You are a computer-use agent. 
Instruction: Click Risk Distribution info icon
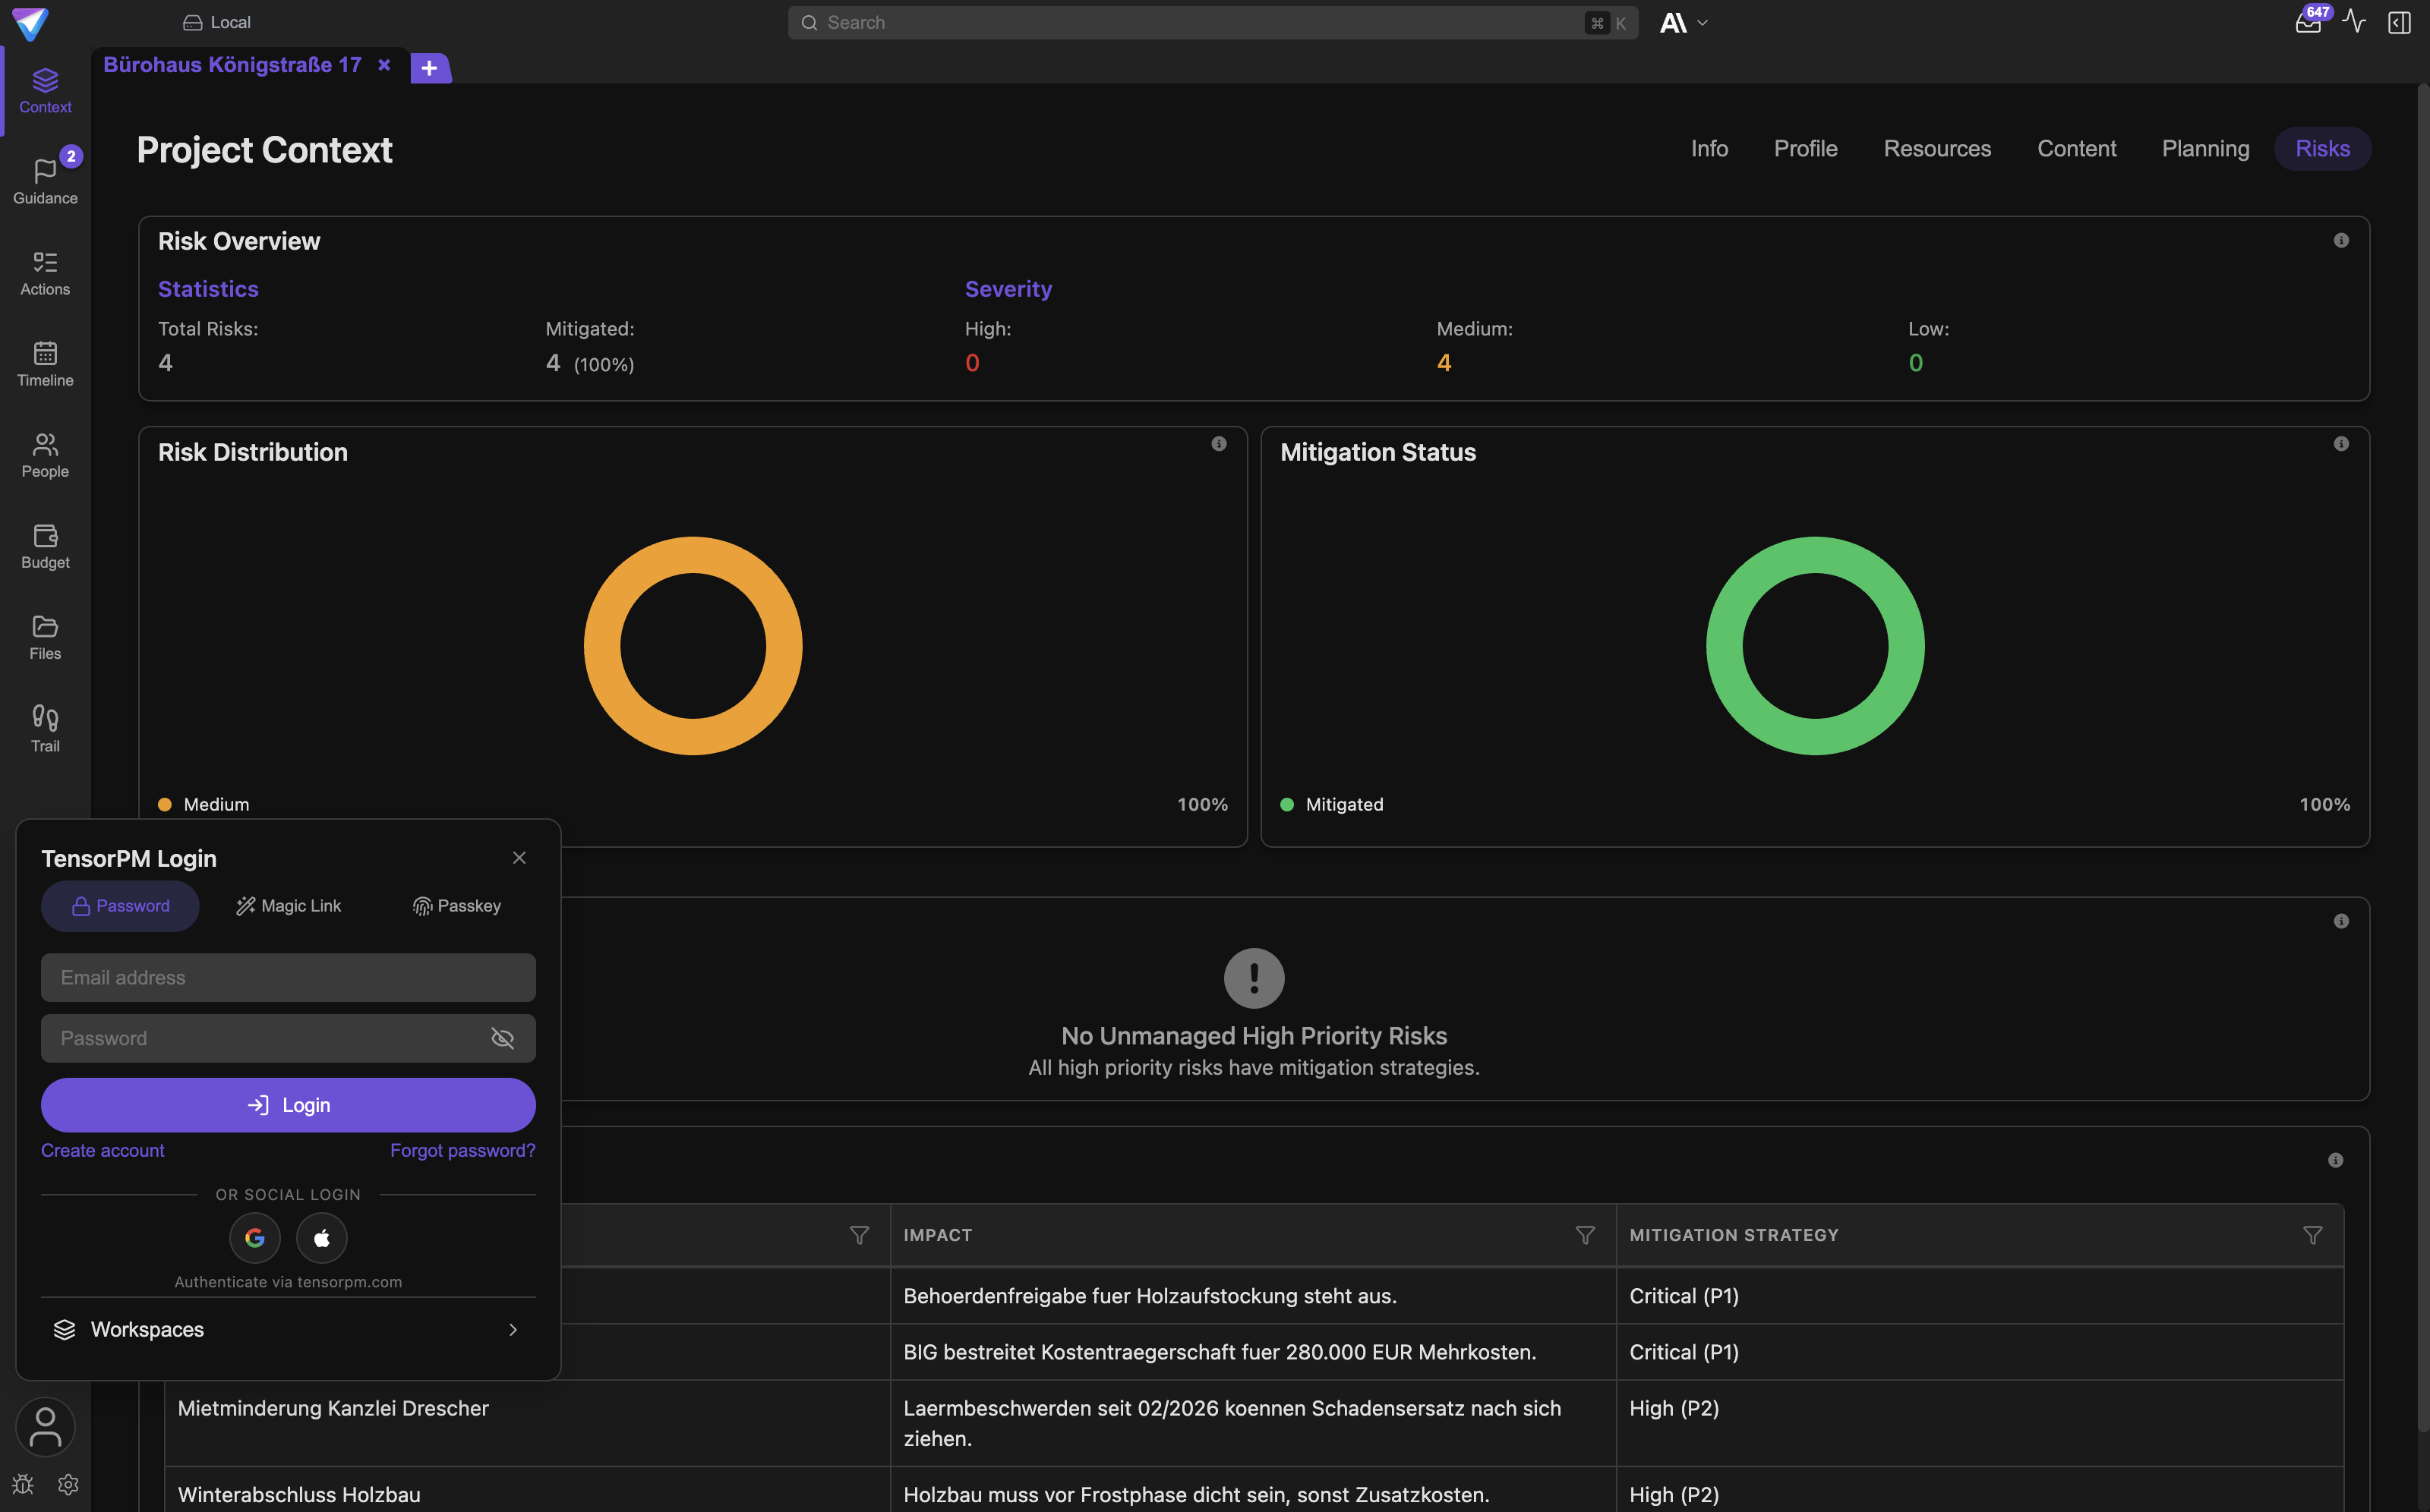[1219, 443]
